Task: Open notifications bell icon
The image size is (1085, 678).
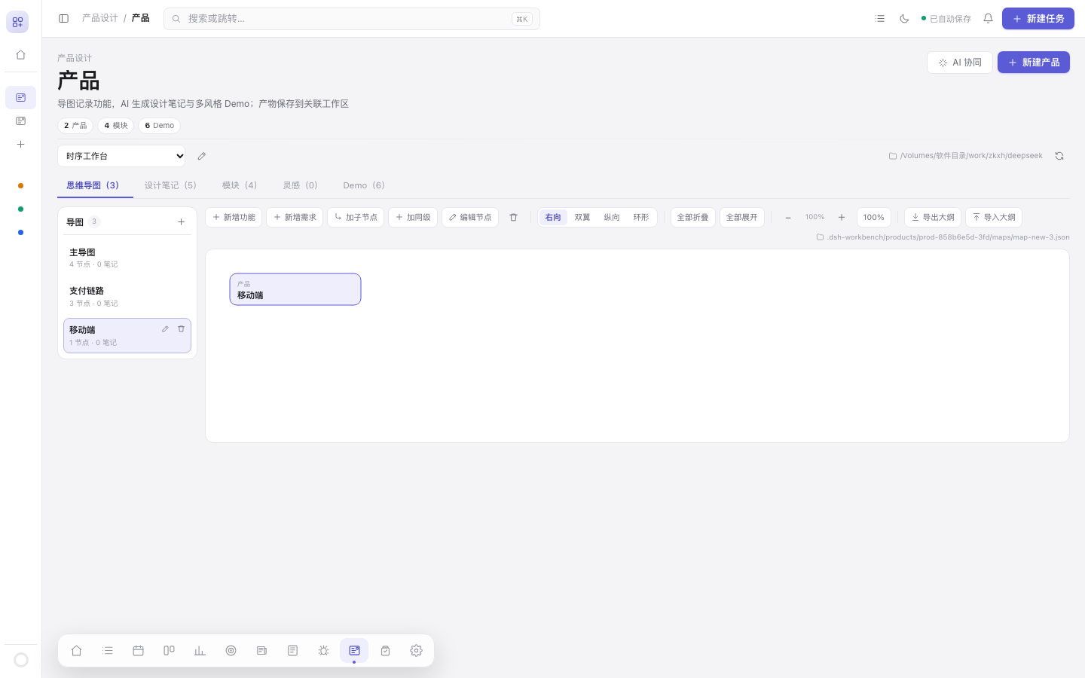Action: click(988, 18)
